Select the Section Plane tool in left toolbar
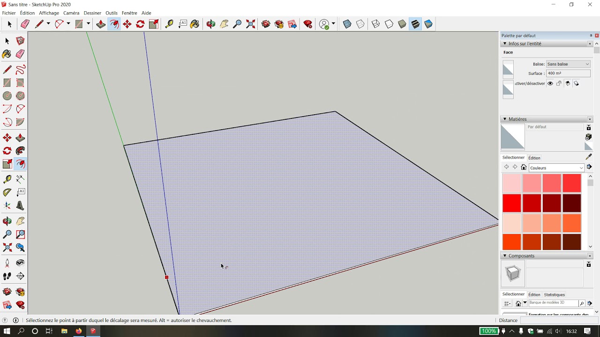The height and width of the screenshot is (337, 600). 21,276
